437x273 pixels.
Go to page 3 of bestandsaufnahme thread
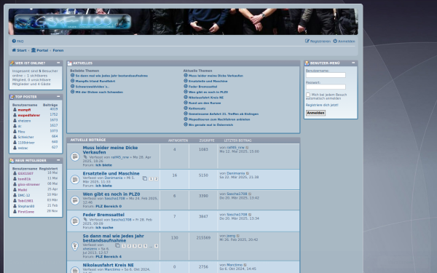[134, 246]
